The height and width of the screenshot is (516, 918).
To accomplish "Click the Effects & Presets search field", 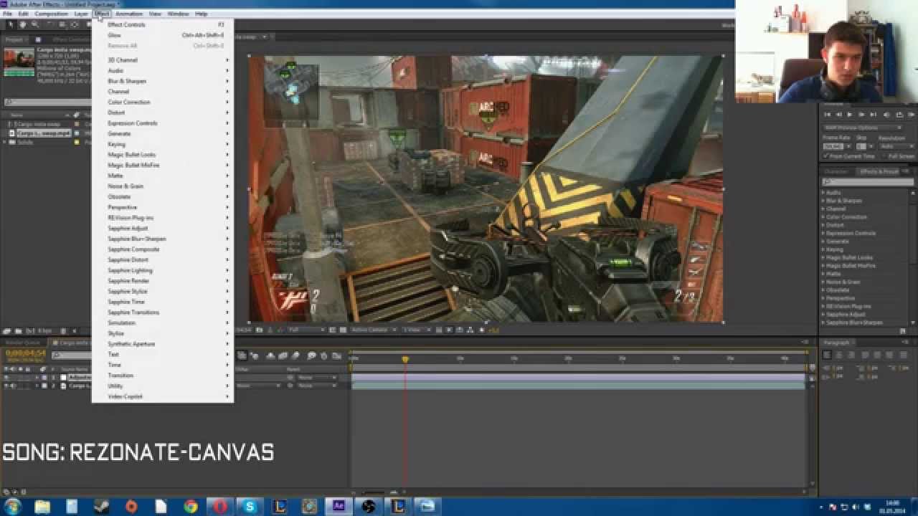I will click(868, 182).
